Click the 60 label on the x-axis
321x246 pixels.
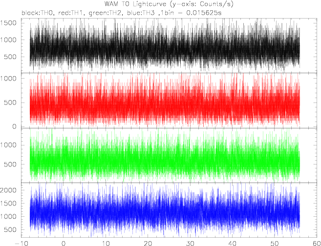(x=316, y=244)
